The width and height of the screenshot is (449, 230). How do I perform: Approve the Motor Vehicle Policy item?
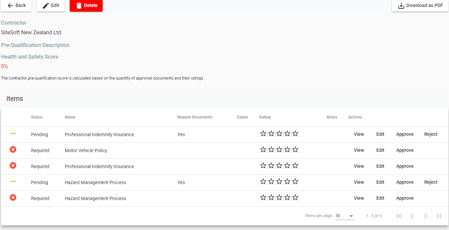point(405,150)
